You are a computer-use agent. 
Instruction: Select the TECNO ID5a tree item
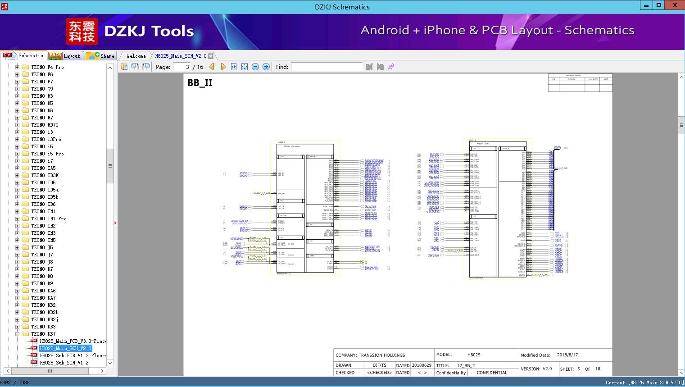click(45, 190)
